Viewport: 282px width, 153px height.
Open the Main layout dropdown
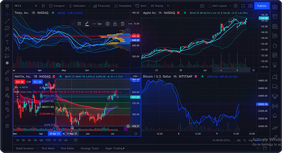click(x=219, y=6)
